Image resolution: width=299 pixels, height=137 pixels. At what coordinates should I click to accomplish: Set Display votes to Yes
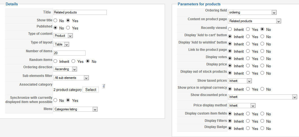click(x=248, y=58)
